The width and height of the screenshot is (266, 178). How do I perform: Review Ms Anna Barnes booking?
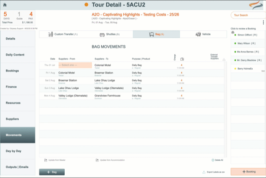247,52
